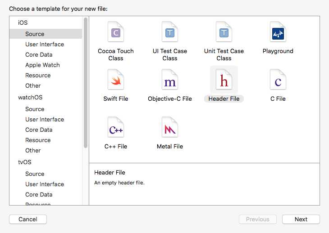Click the Metal File label text
Image resolution: width=329 pixels, height=233 pixels.
pyautogui.click(x=170, y=146)
